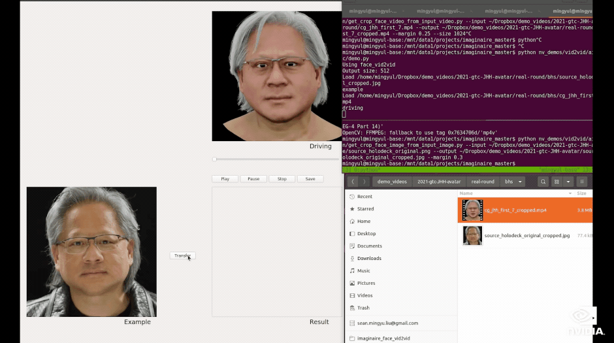Click the driving video slider handle
This screenshot has width=614, height=343.
[x=214, y=159]
